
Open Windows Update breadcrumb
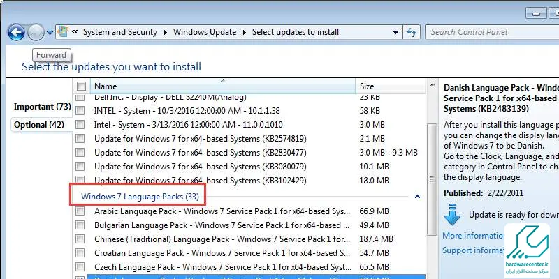205,32
